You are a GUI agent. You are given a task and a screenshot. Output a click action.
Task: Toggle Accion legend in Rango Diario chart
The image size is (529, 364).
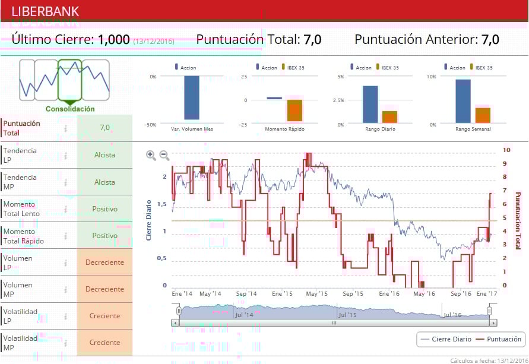click(360, 67)
